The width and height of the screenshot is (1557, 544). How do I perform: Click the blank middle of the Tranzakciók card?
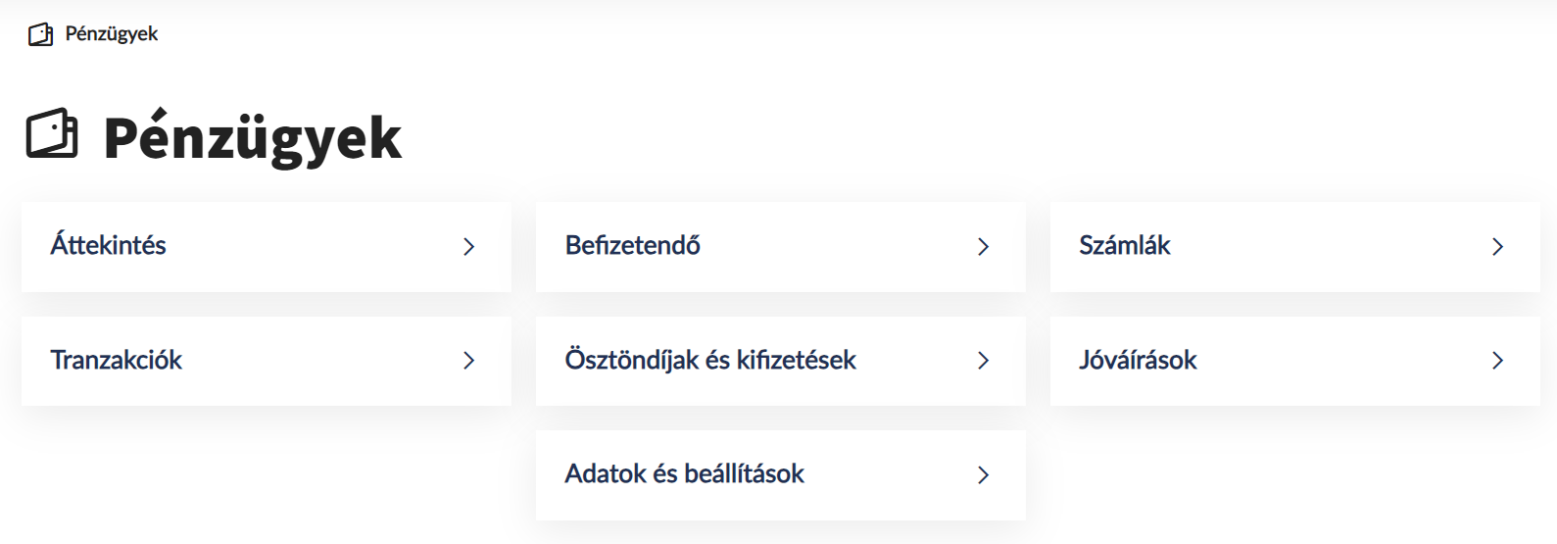tap(314, 361)
